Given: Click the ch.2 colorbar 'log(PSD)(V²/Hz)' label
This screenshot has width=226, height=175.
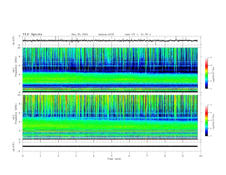Looking at the screenshot, I should 213,122.
